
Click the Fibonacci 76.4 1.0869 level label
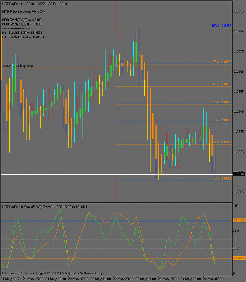[x=222, y=62]
